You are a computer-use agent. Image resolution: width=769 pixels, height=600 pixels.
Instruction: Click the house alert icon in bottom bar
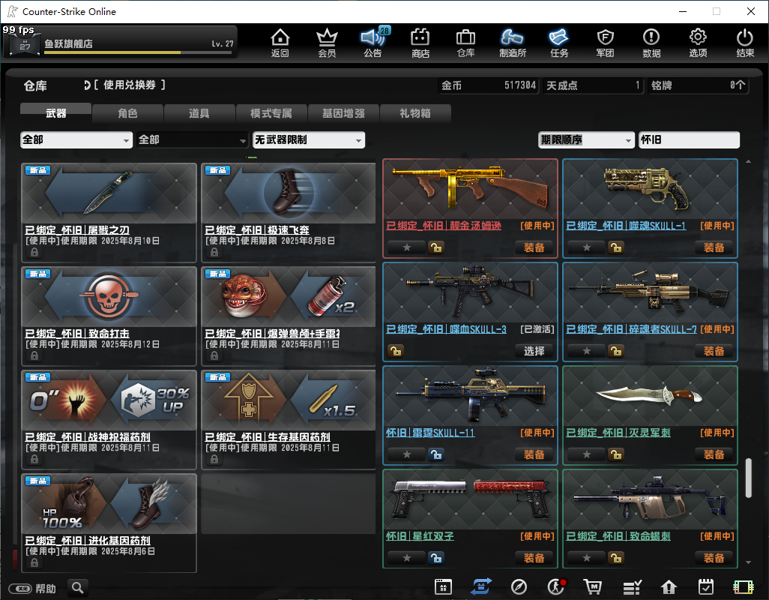669,586
